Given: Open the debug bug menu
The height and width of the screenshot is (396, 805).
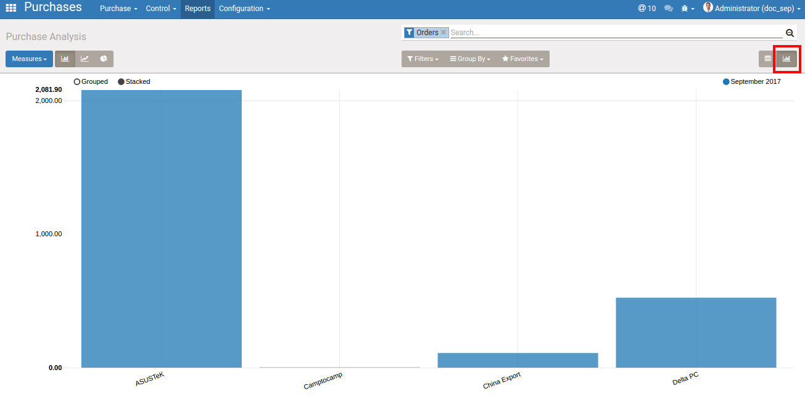Looking at the screenshot, I should (x=688, y=9).
